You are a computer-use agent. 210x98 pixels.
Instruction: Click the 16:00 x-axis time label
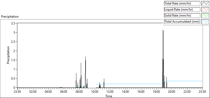141,92
